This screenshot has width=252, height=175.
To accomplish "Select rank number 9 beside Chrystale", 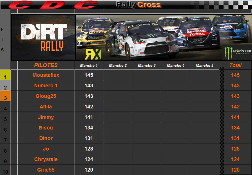I will 5,161.
